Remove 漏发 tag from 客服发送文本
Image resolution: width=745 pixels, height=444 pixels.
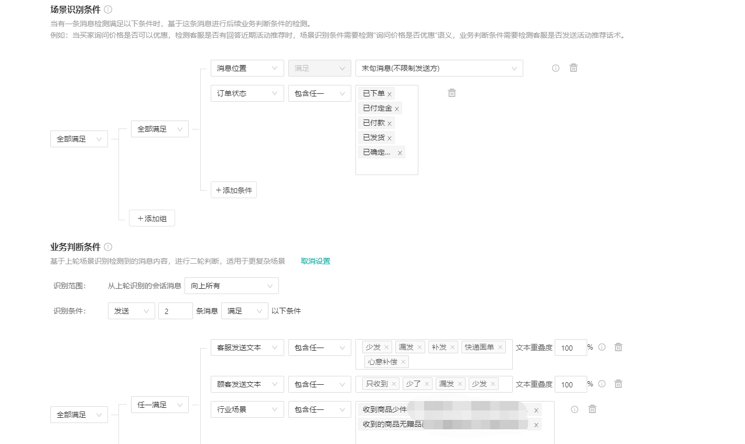click(x=419, y=347)
